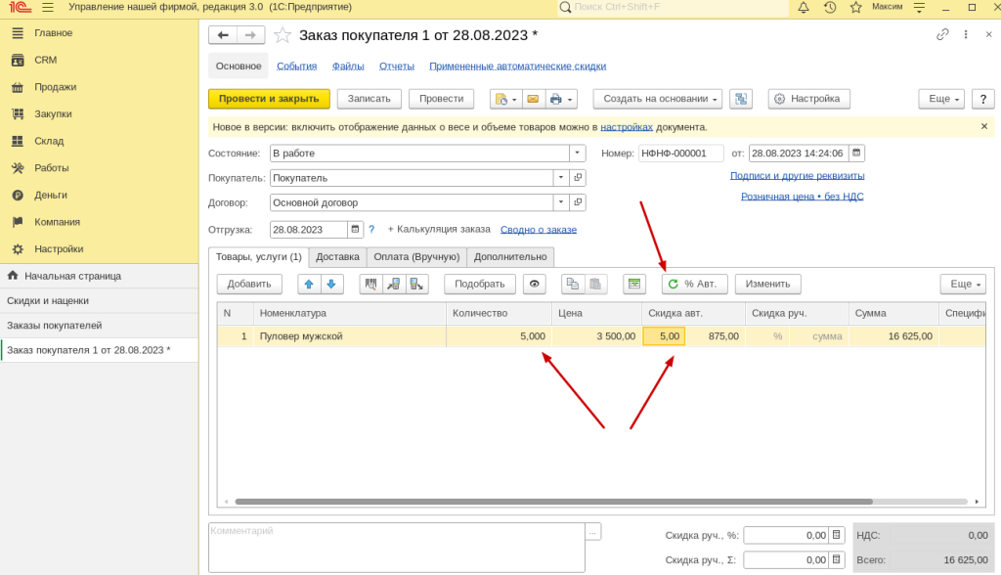Expand Калькуляция заказа section

coord(439,229)
